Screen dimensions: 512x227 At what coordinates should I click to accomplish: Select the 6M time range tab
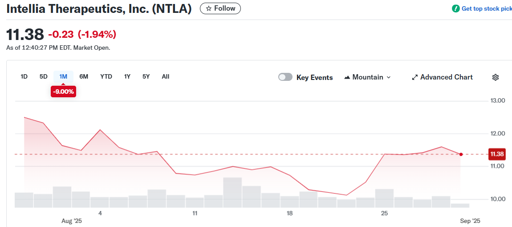(x=84, y=76)
